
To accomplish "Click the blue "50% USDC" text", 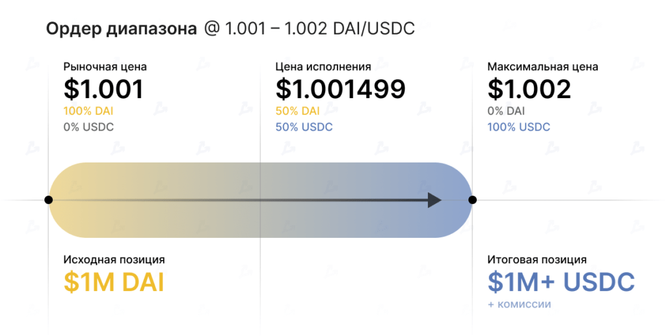I will [304, 127].
